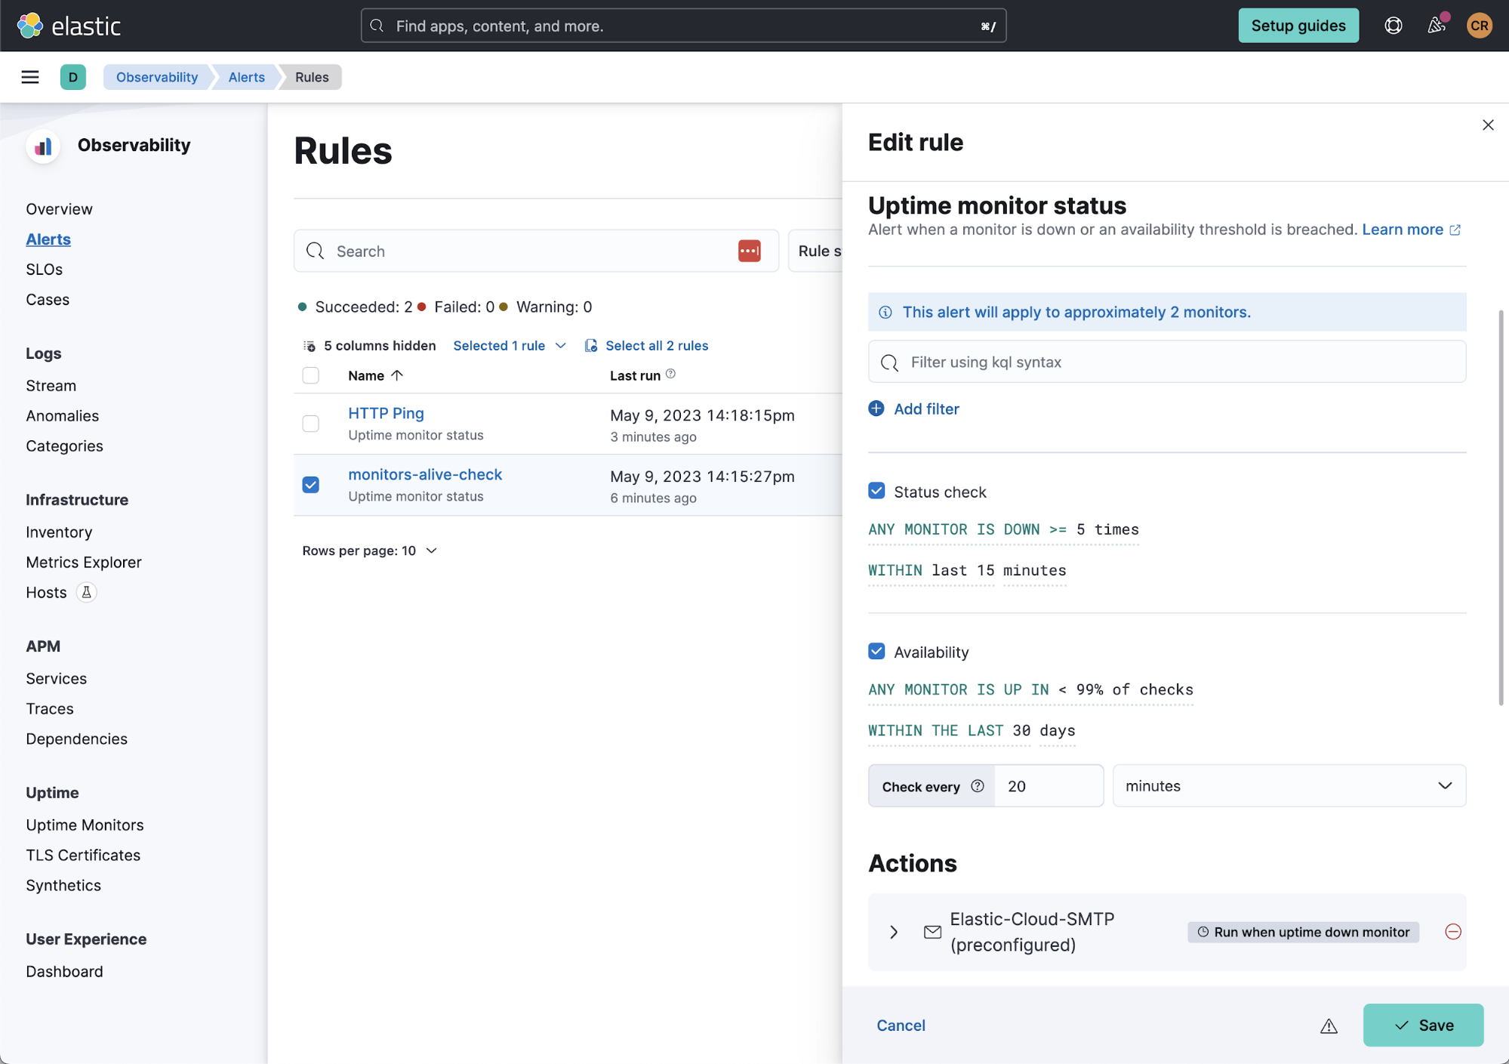Click the Observability bar chart icon
This screenshot has width=1509, height=1064.
[44, 145]
